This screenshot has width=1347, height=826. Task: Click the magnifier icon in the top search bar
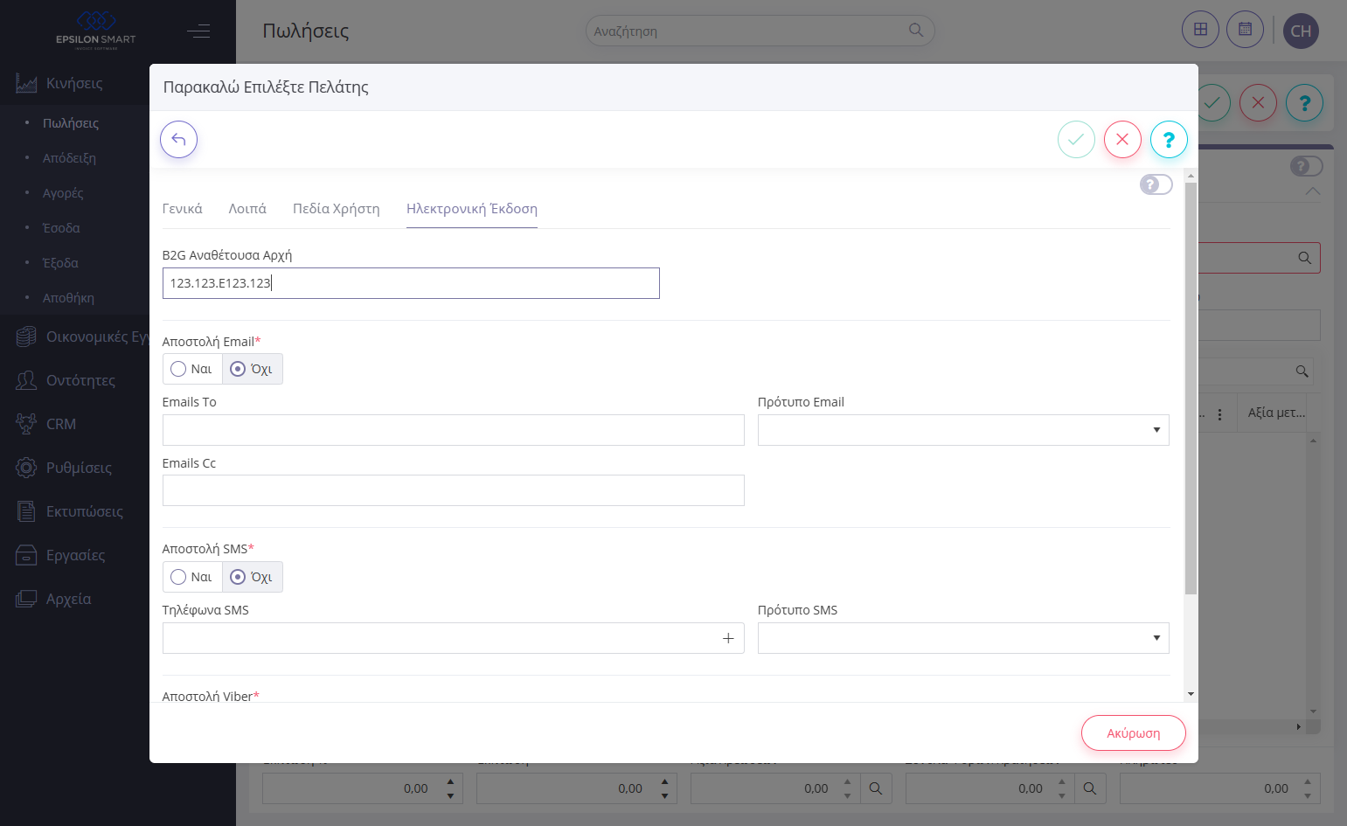[x=916, y=31]
